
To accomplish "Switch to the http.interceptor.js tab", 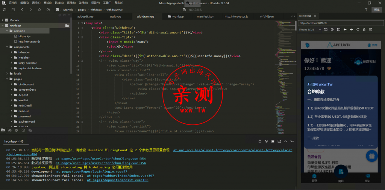I will pos(236,17).
